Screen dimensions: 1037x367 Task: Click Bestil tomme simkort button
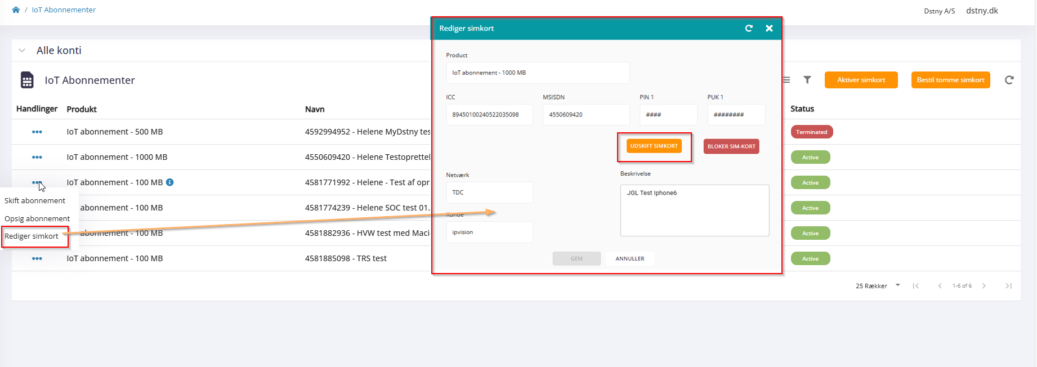pos(950,80)
